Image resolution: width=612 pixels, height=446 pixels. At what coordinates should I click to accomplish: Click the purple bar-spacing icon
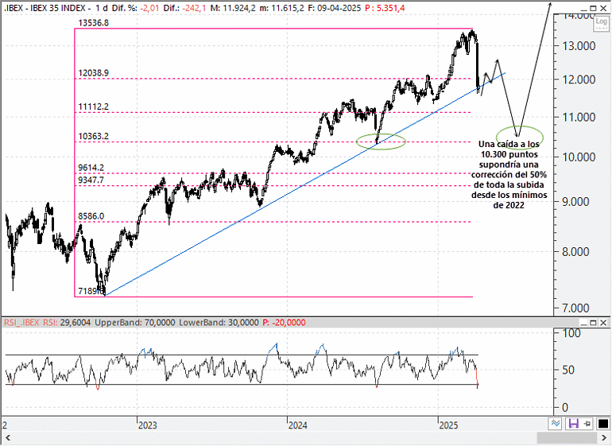573,424
